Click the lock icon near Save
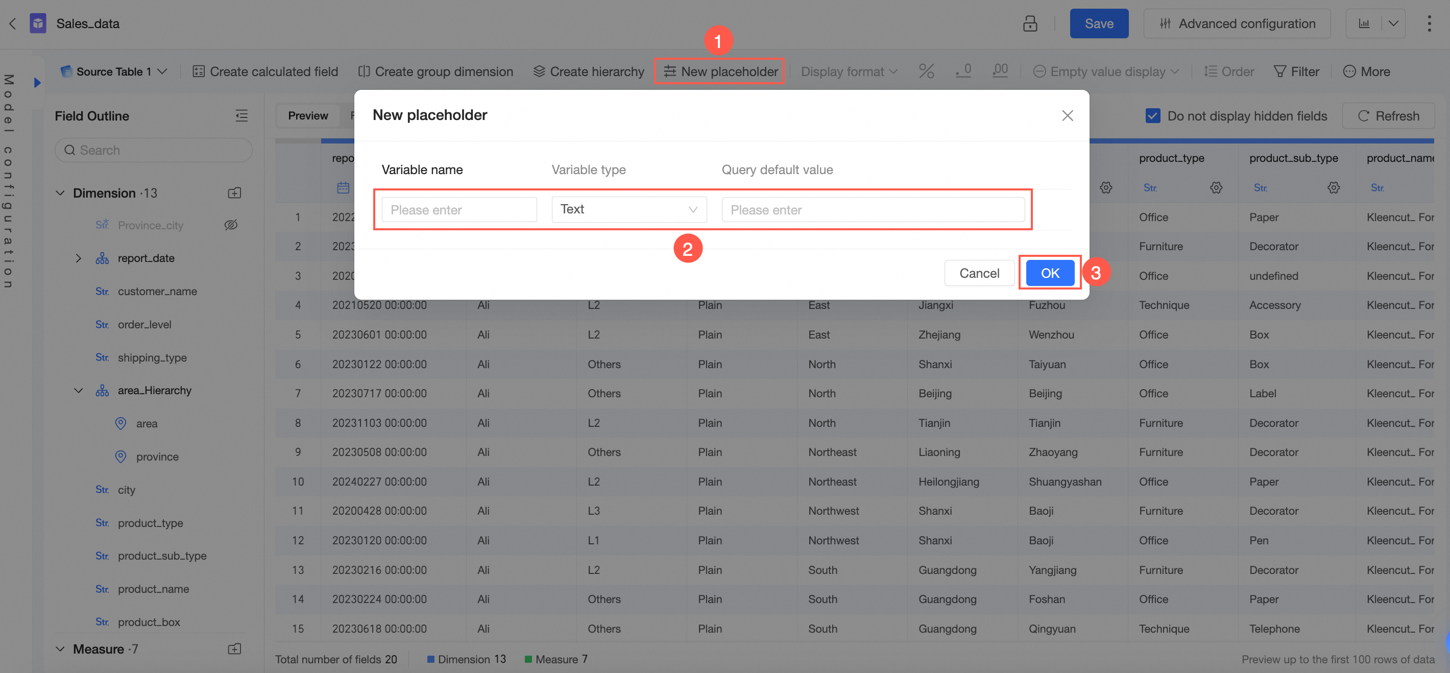 [x=1029, y=23]
